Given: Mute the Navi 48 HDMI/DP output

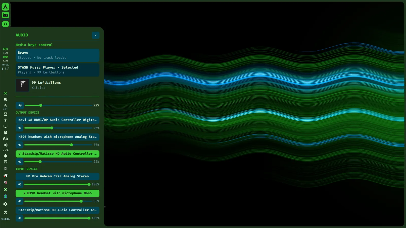Looking at the screenshot, I should [20, 128].
